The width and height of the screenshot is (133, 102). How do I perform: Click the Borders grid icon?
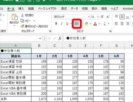click(77, 24)
